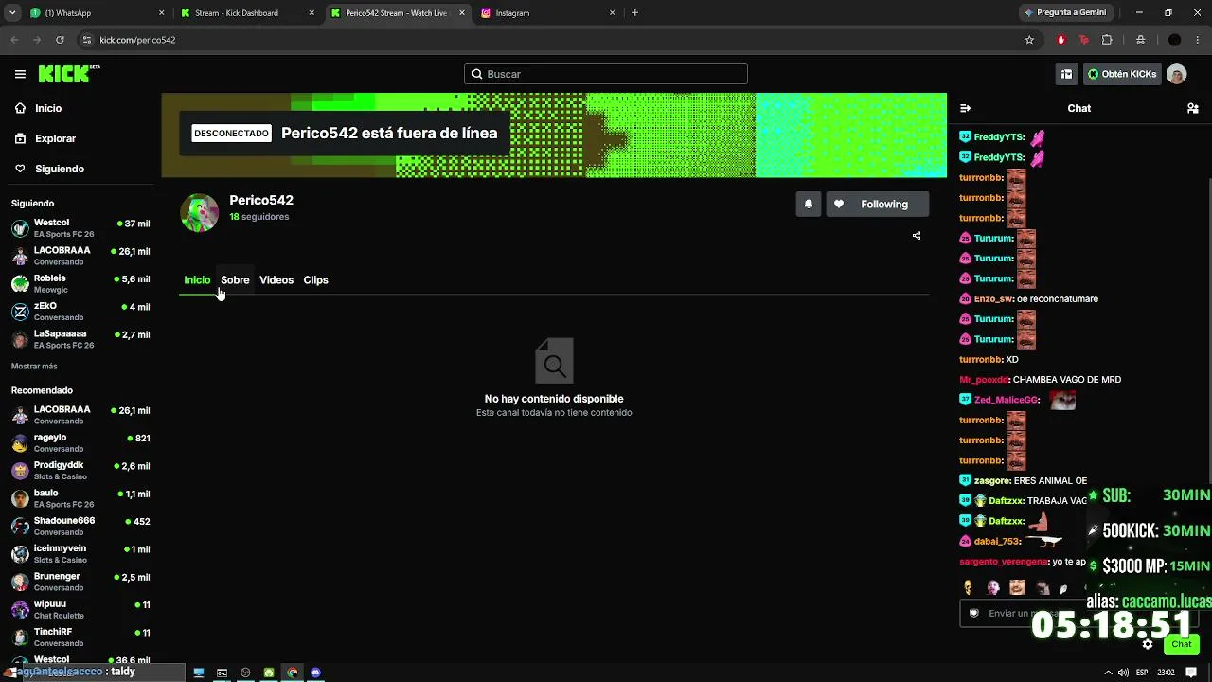Image resolution: width=1212 pixels, height=682 pixels.
Task: Open TinchiRF recommended channel
Action: (80, 637)
